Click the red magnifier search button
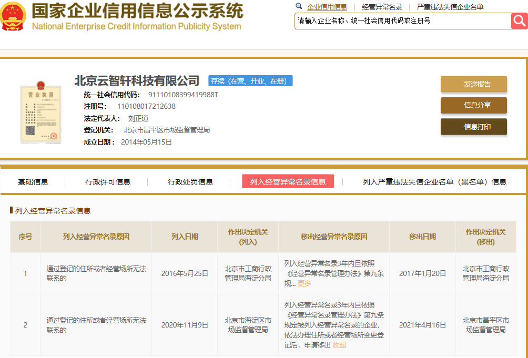528x358 pixels. tap(519, 21)
